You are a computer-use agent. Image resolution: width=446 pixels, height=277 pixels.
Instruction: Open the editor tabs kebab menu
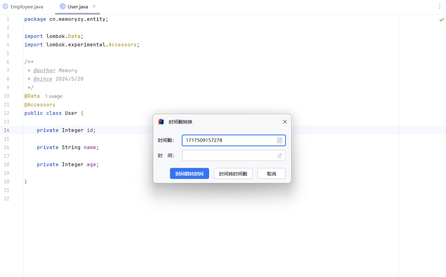439,7
